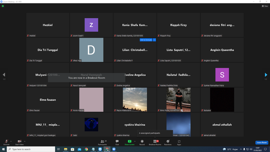
Task: Click the muted mic icon beside akmal athallah label
Action: 202,135
